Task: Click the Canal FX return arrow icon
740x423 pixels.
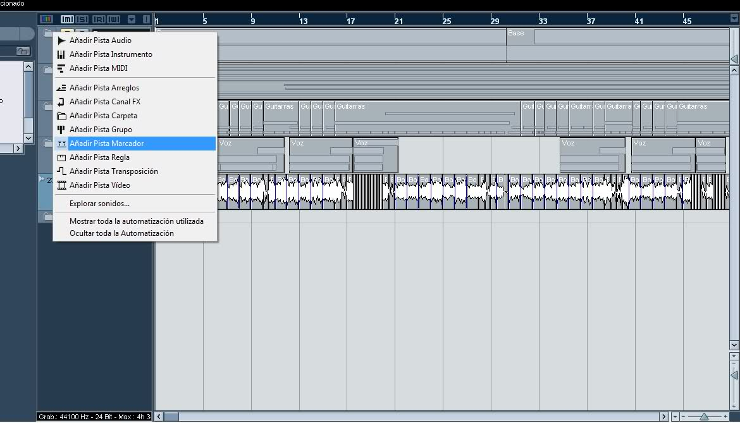Action: (x=61, y=102)
